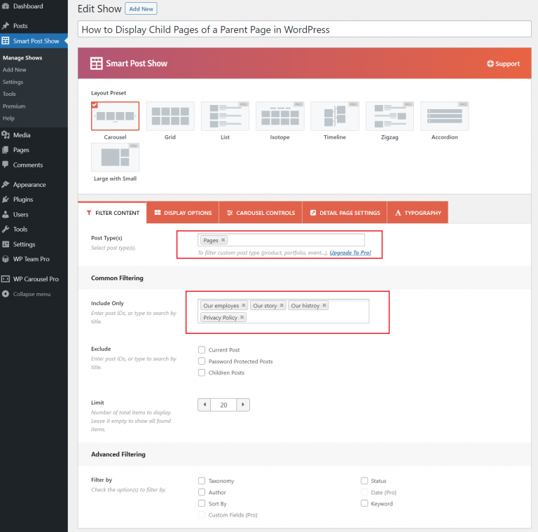Click the Collapse menu arrow icon
The width and height of the screenshot is (538, 532).
tap(6, 294)
